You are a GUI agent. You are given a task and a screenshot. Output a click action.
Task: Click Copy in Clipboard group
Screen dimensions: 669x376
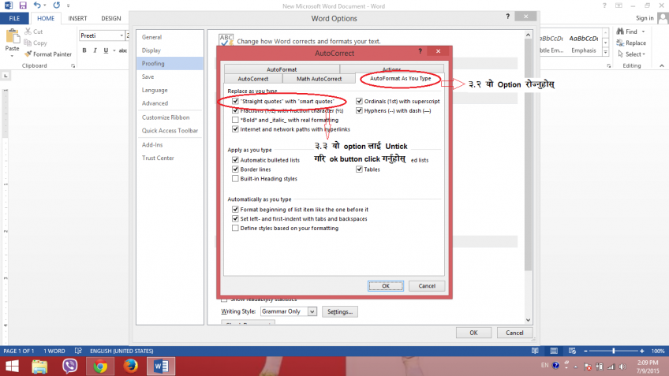point(36,43)
